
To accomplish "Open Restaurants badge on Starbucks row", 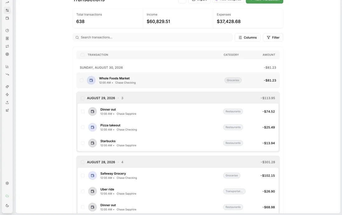I will [x=233, y=143].
